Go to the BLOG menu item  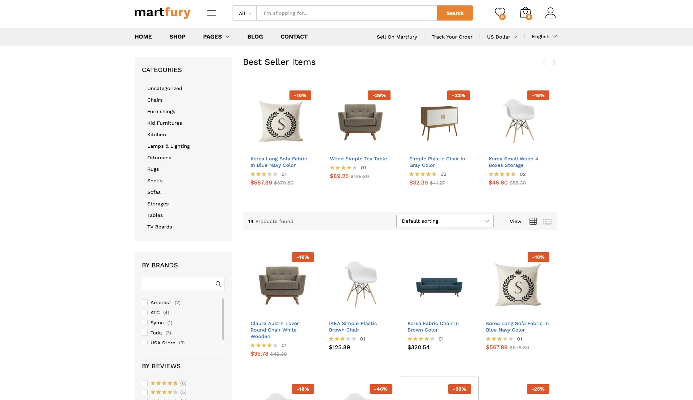tap(255, 37)
